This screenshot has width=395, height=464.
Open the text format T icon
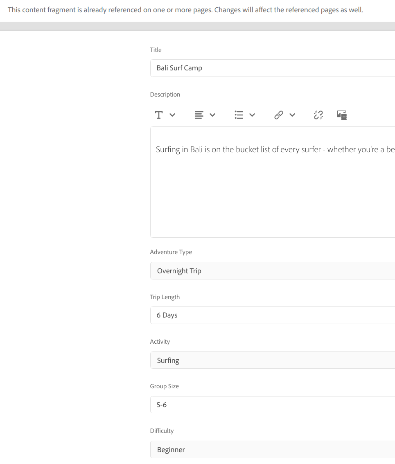click(159, 115)
